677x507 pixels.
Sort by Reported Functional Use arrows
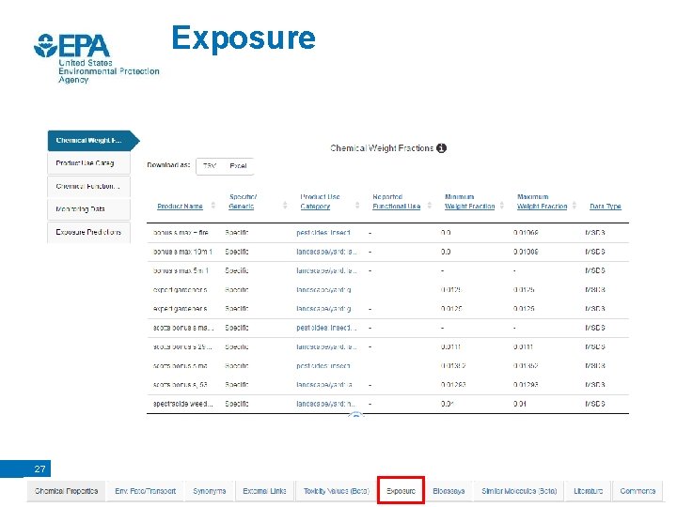pos(430,206)
